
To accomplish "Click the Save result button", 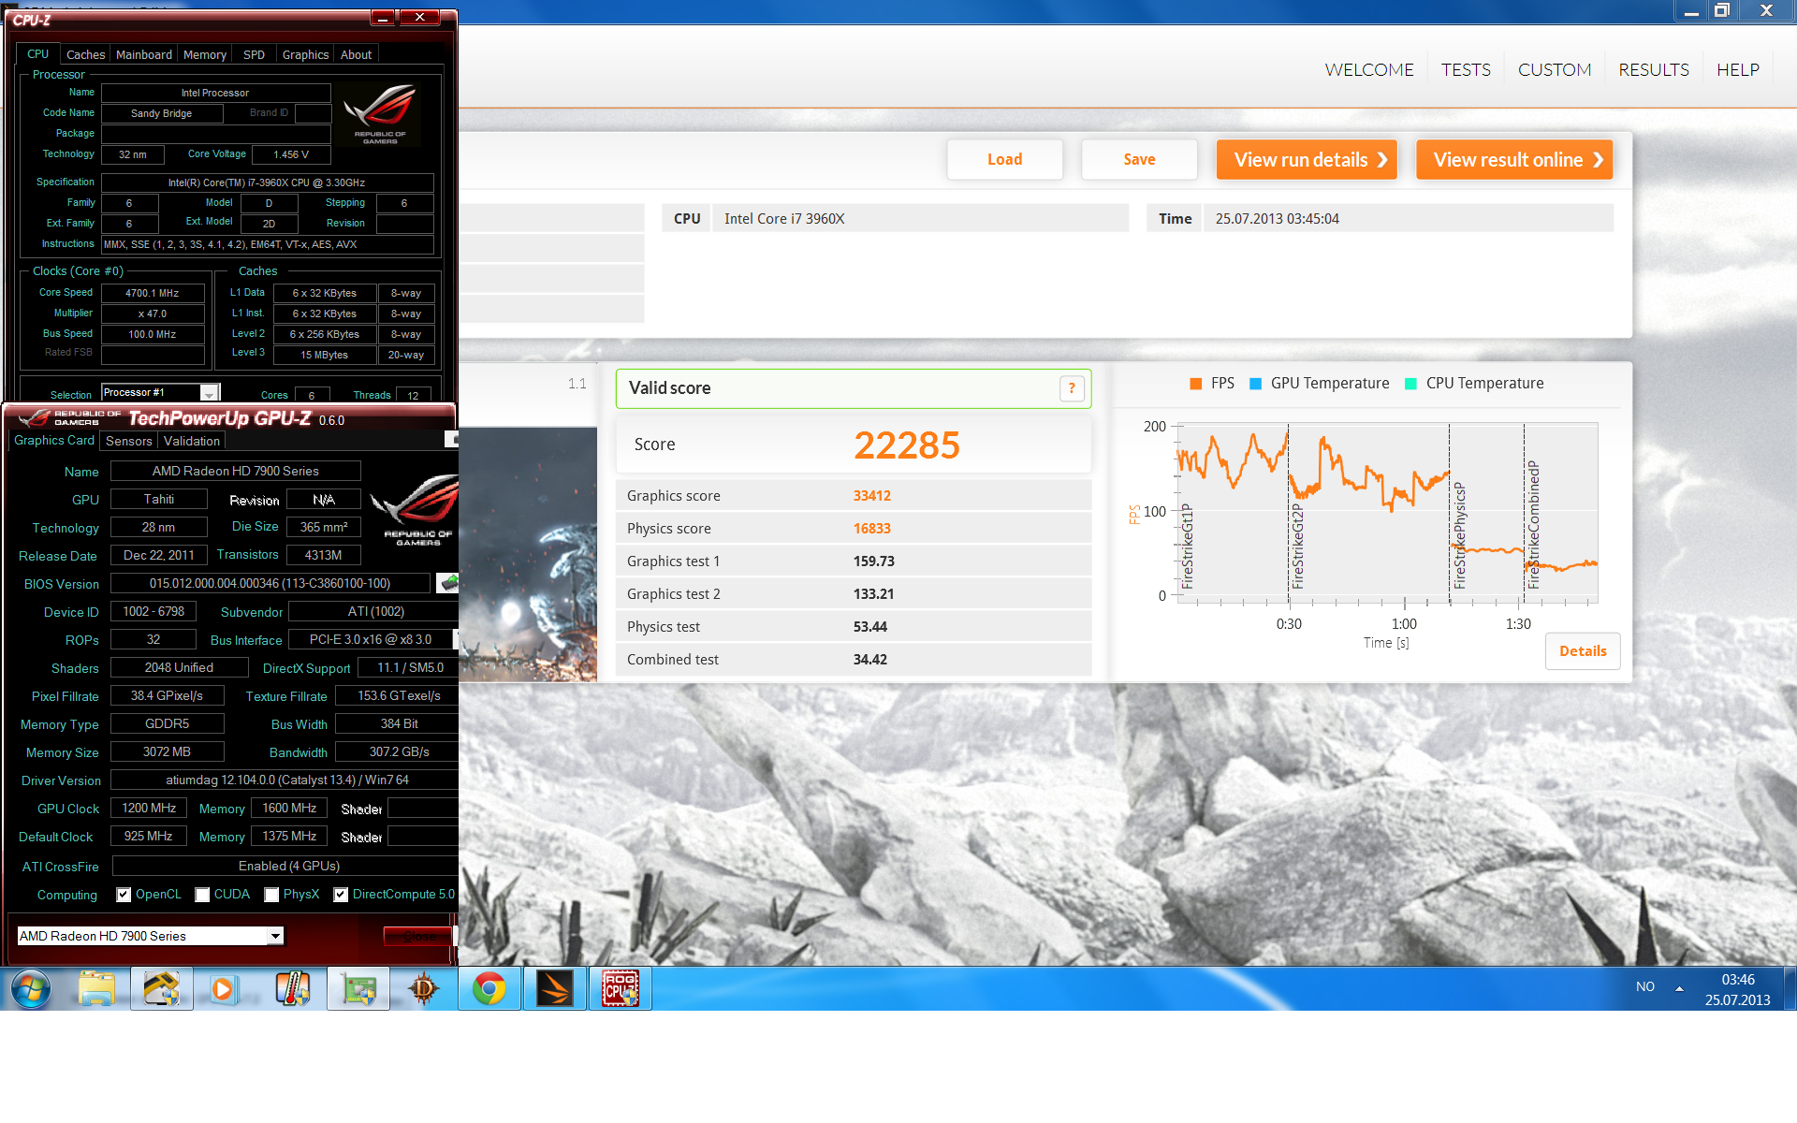I will tap(1139, 159).
